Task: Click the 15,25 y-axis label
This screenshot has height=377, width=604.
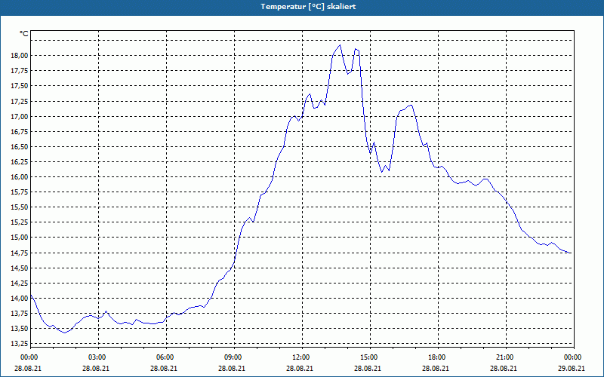Action: click(x=18, y=222)
